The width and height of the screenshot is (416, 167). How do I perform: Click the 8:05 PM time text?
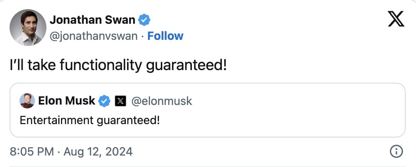click(31, 152)
